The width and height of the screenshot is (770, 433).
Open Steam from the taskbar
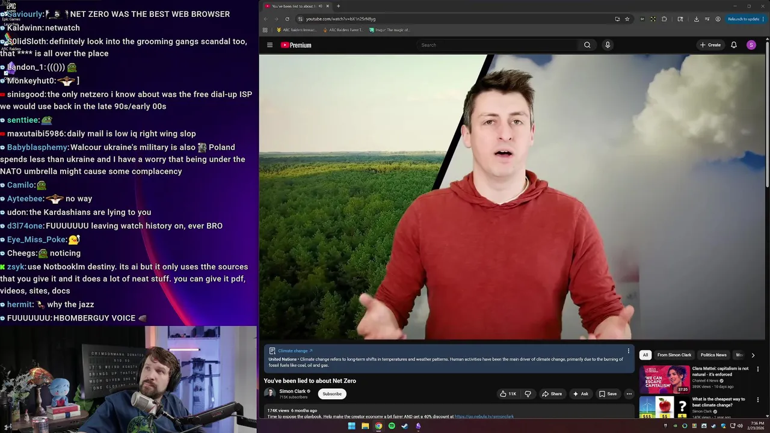[x=405, y=426]
